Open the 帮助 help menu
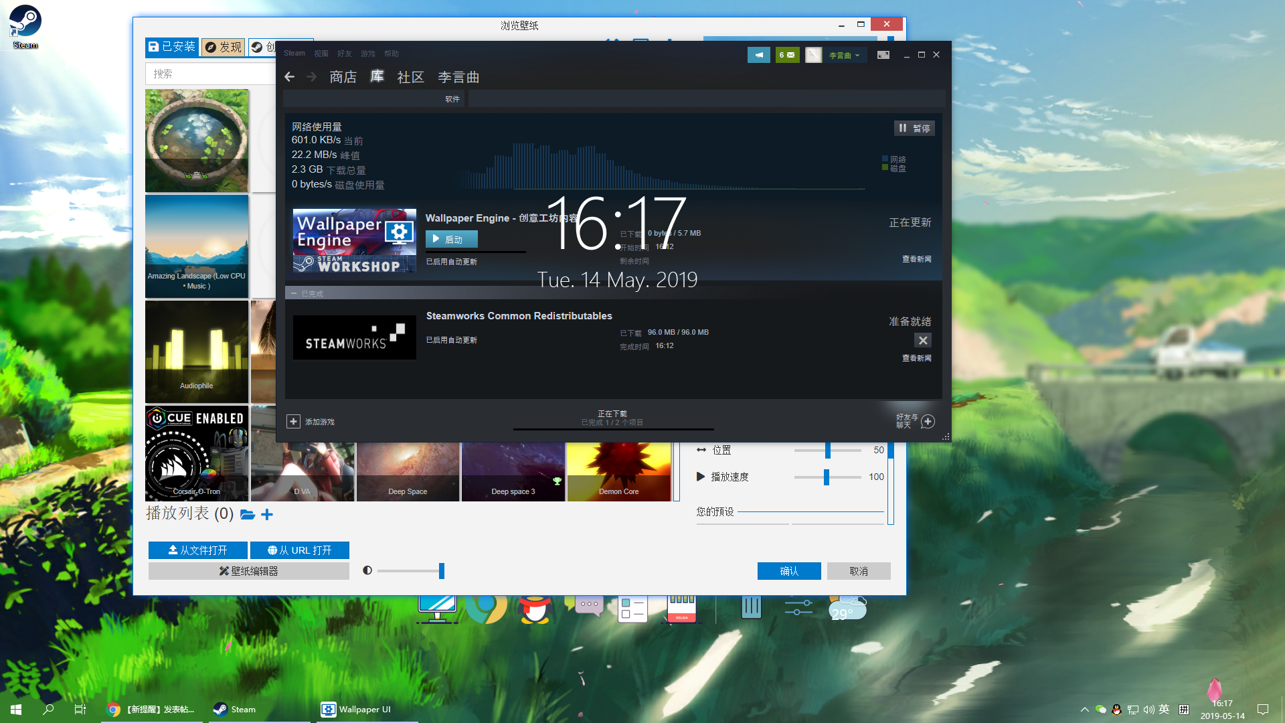The width and height of the screenshot is (1285, 723). (x=392, y=54)
